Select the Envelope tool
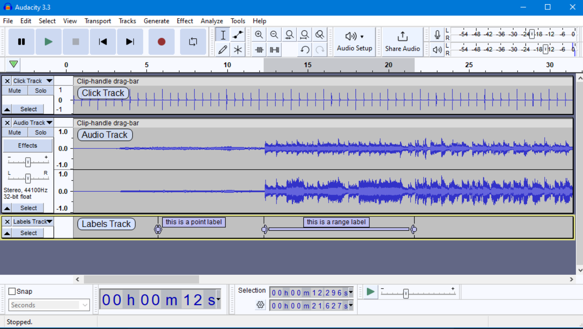Image resolution: width=583 pixels, height=329 pixels. point(237,34)
